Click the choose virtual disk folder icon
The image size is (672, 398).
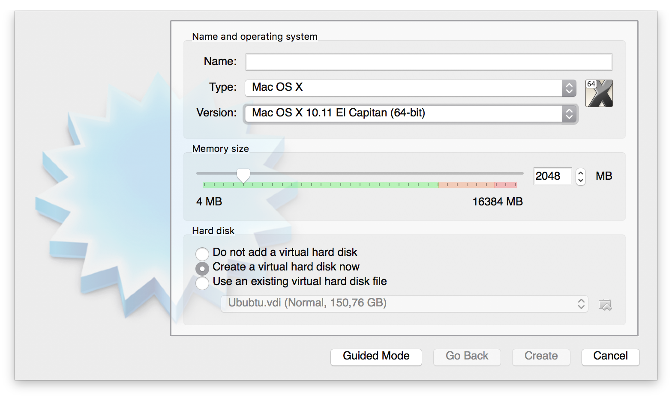(x=605, y=305)
